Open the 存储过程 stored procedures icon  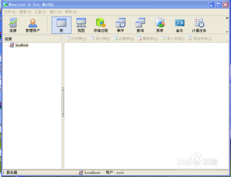point(101,25)
